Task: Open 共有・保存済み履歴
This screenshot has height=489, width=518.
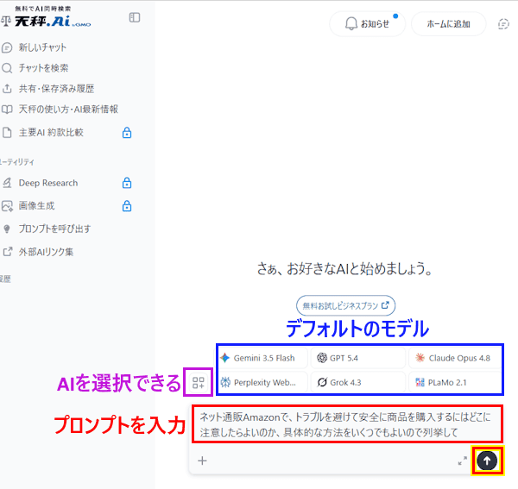Action: click(56, 89)
